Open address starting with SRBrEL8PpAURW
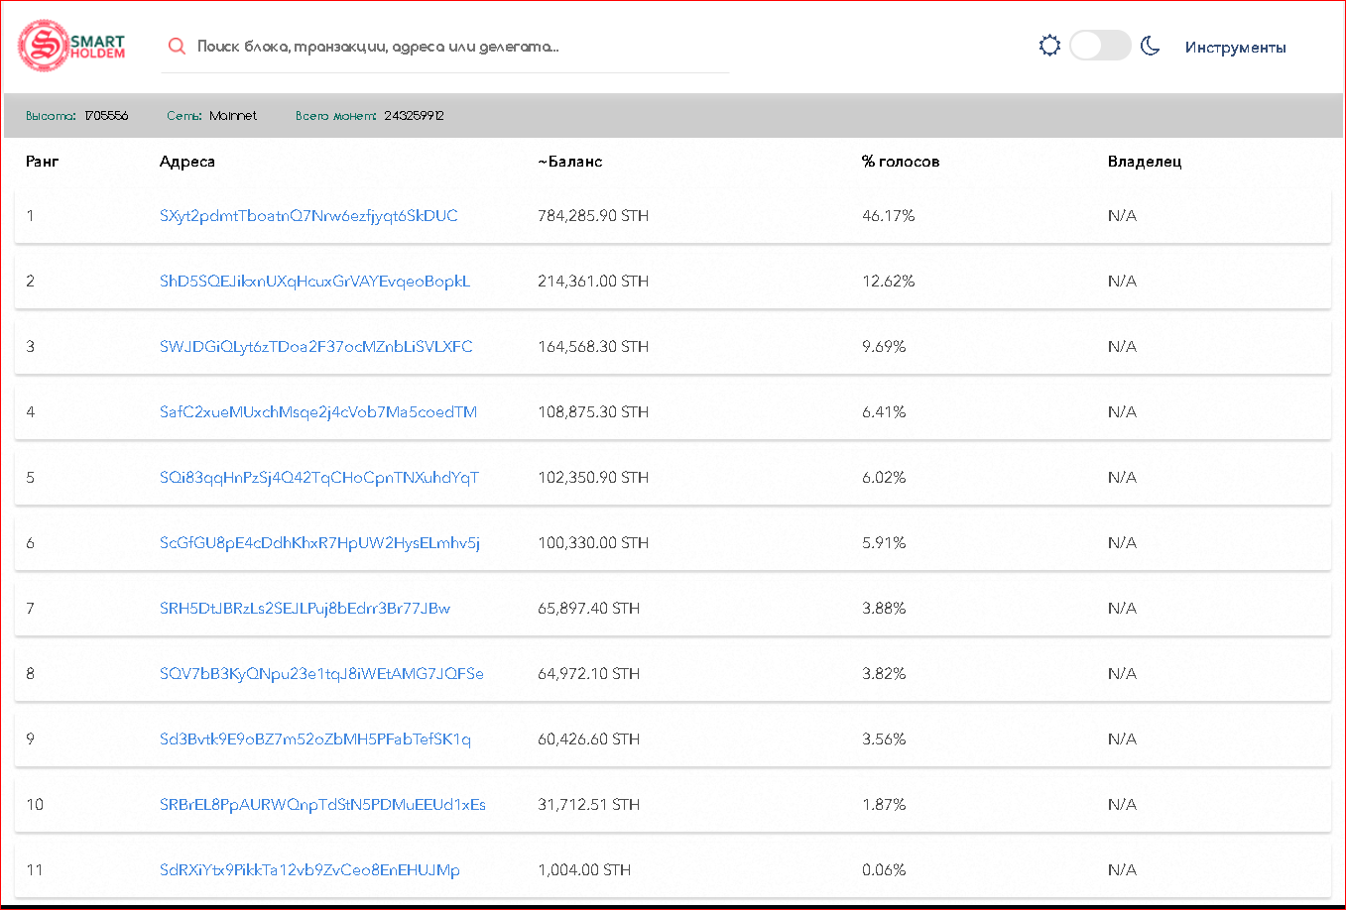Viewport: 1346px width, 910px height. 322,805
